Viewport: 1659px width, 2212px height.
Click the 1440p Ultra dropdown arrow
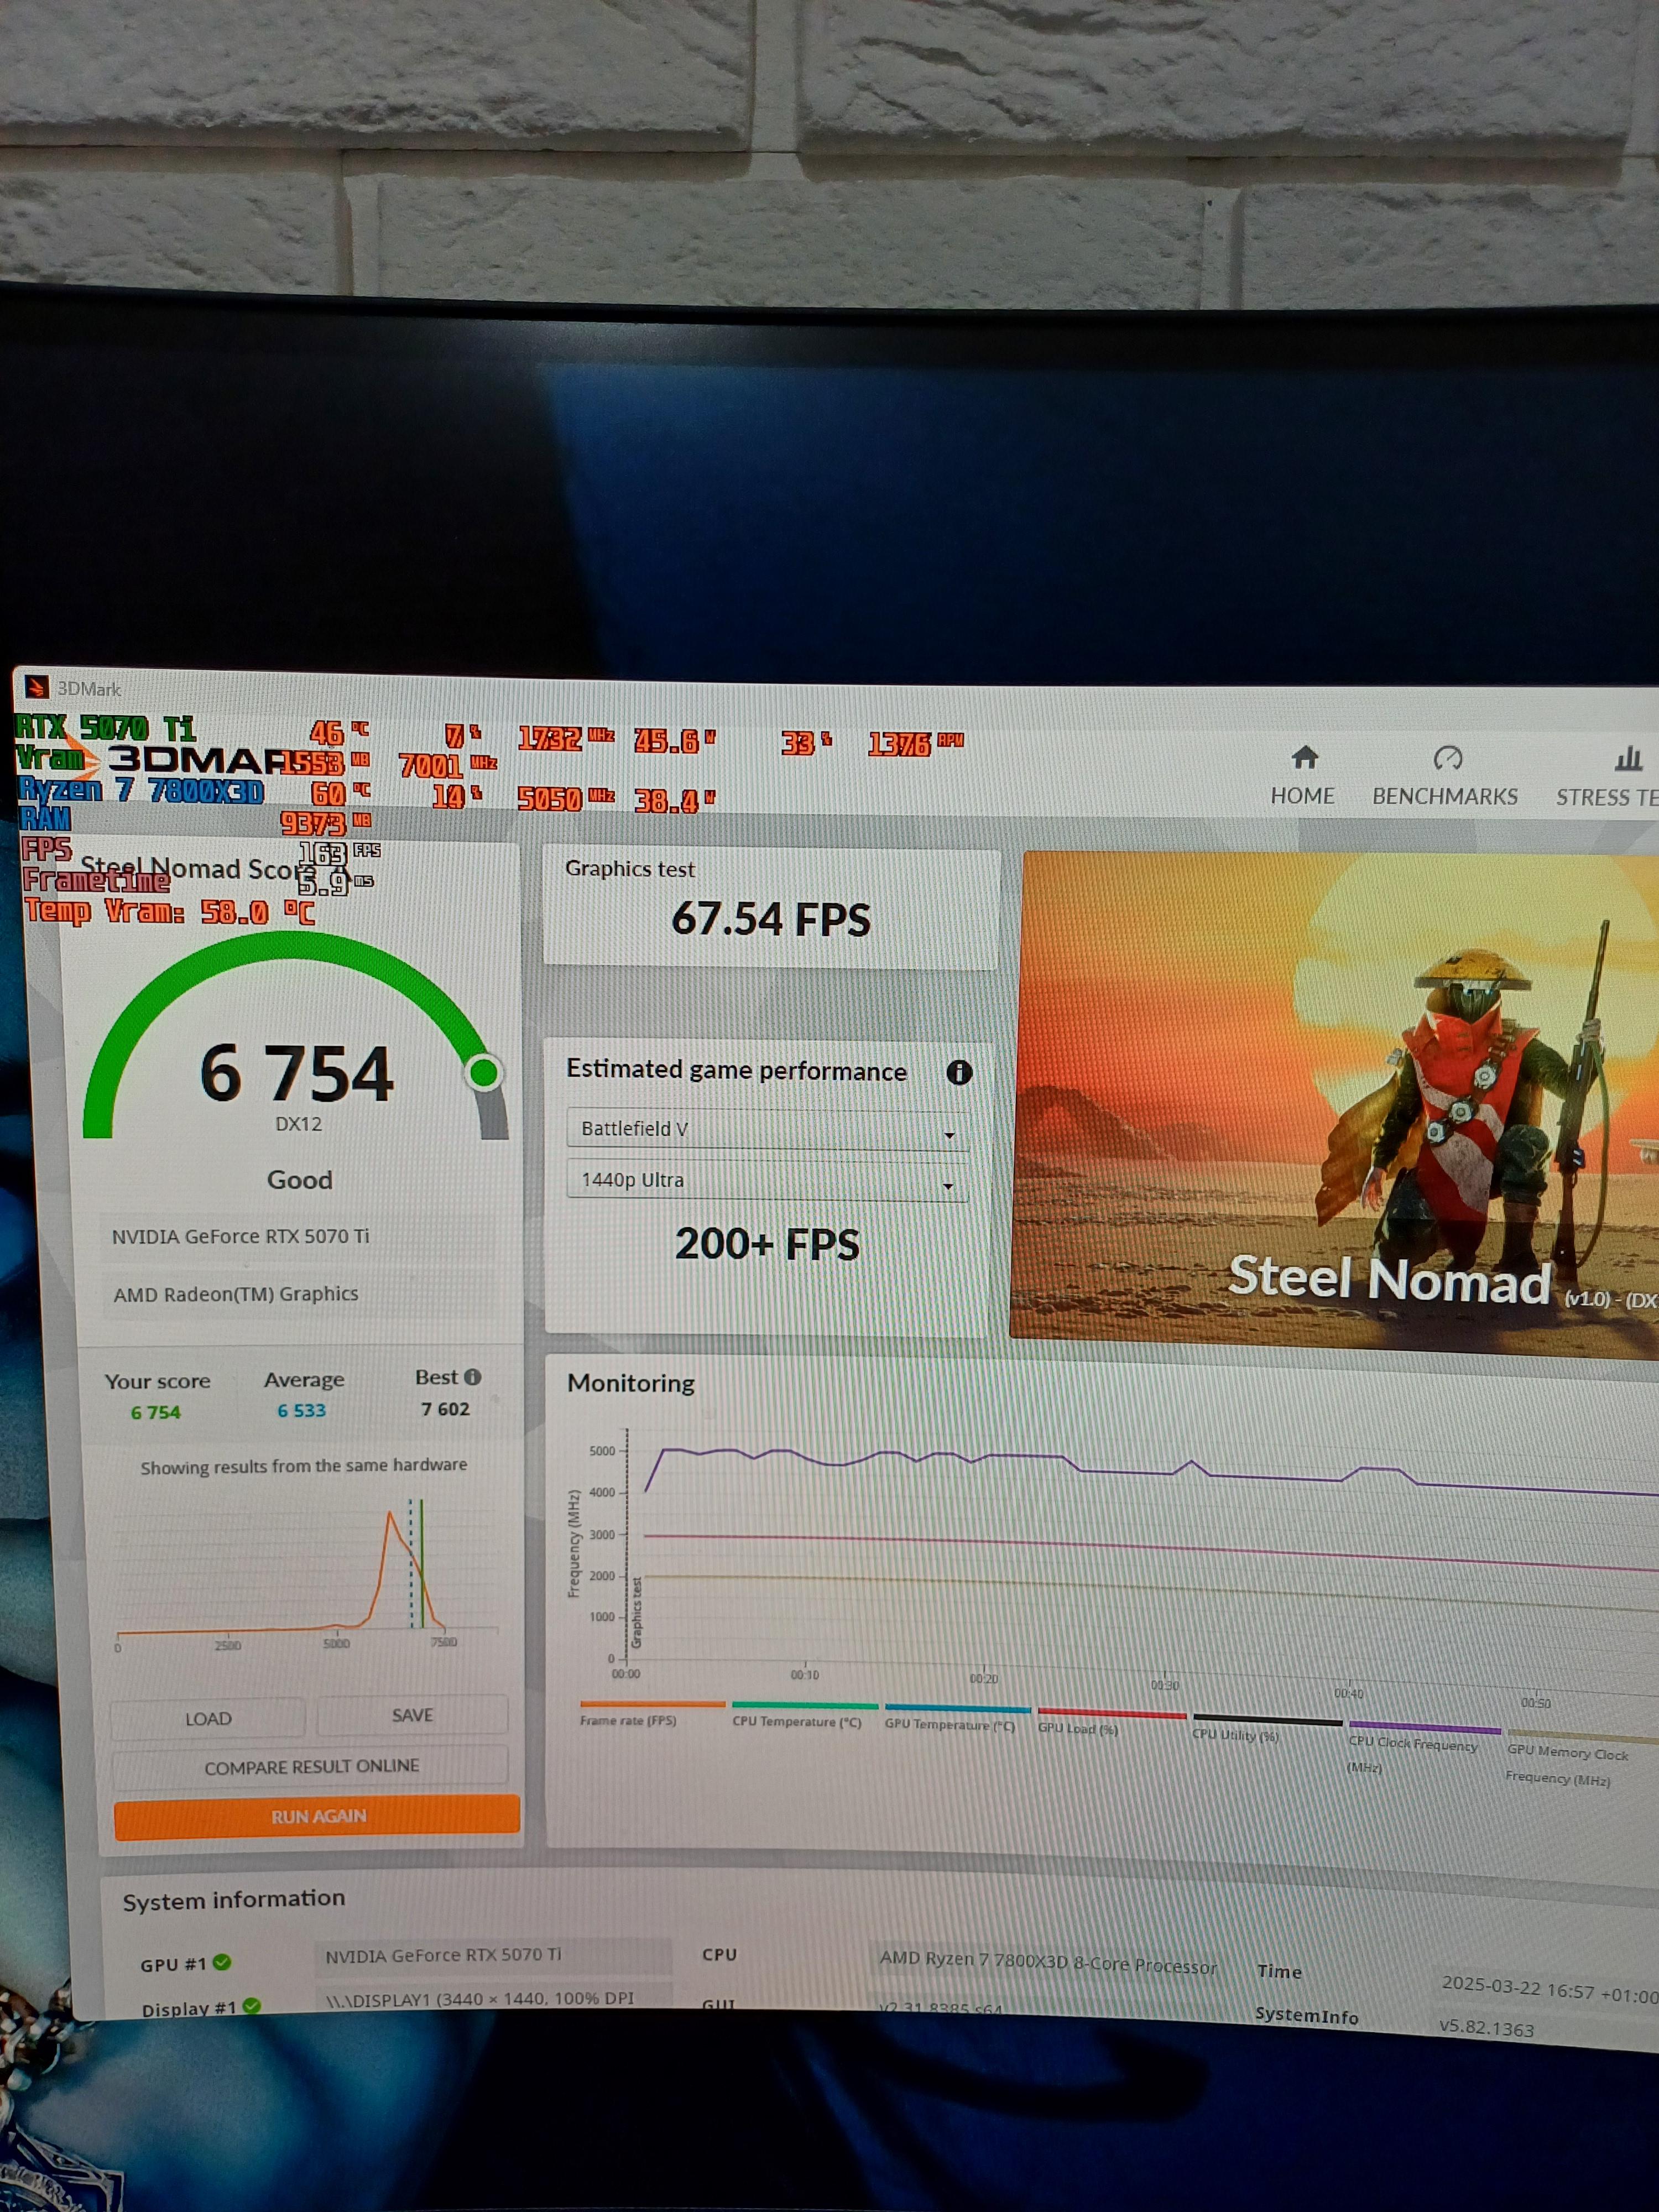pyautogui.click(x=948, y=1186)
